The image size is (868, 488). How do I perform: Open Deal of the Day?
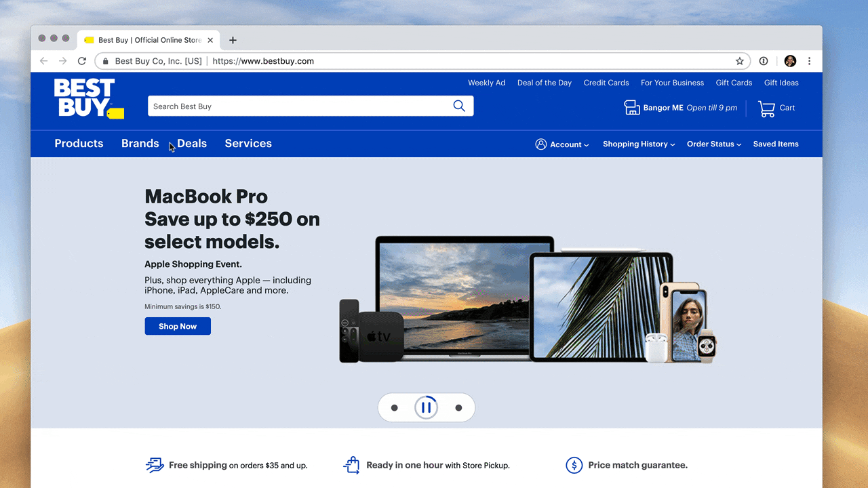click(x=545, y=83)
